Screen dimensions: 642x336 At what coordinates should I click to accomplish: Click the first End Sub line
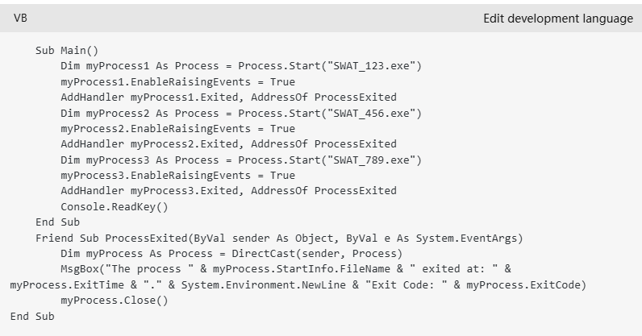pos(57,222)
